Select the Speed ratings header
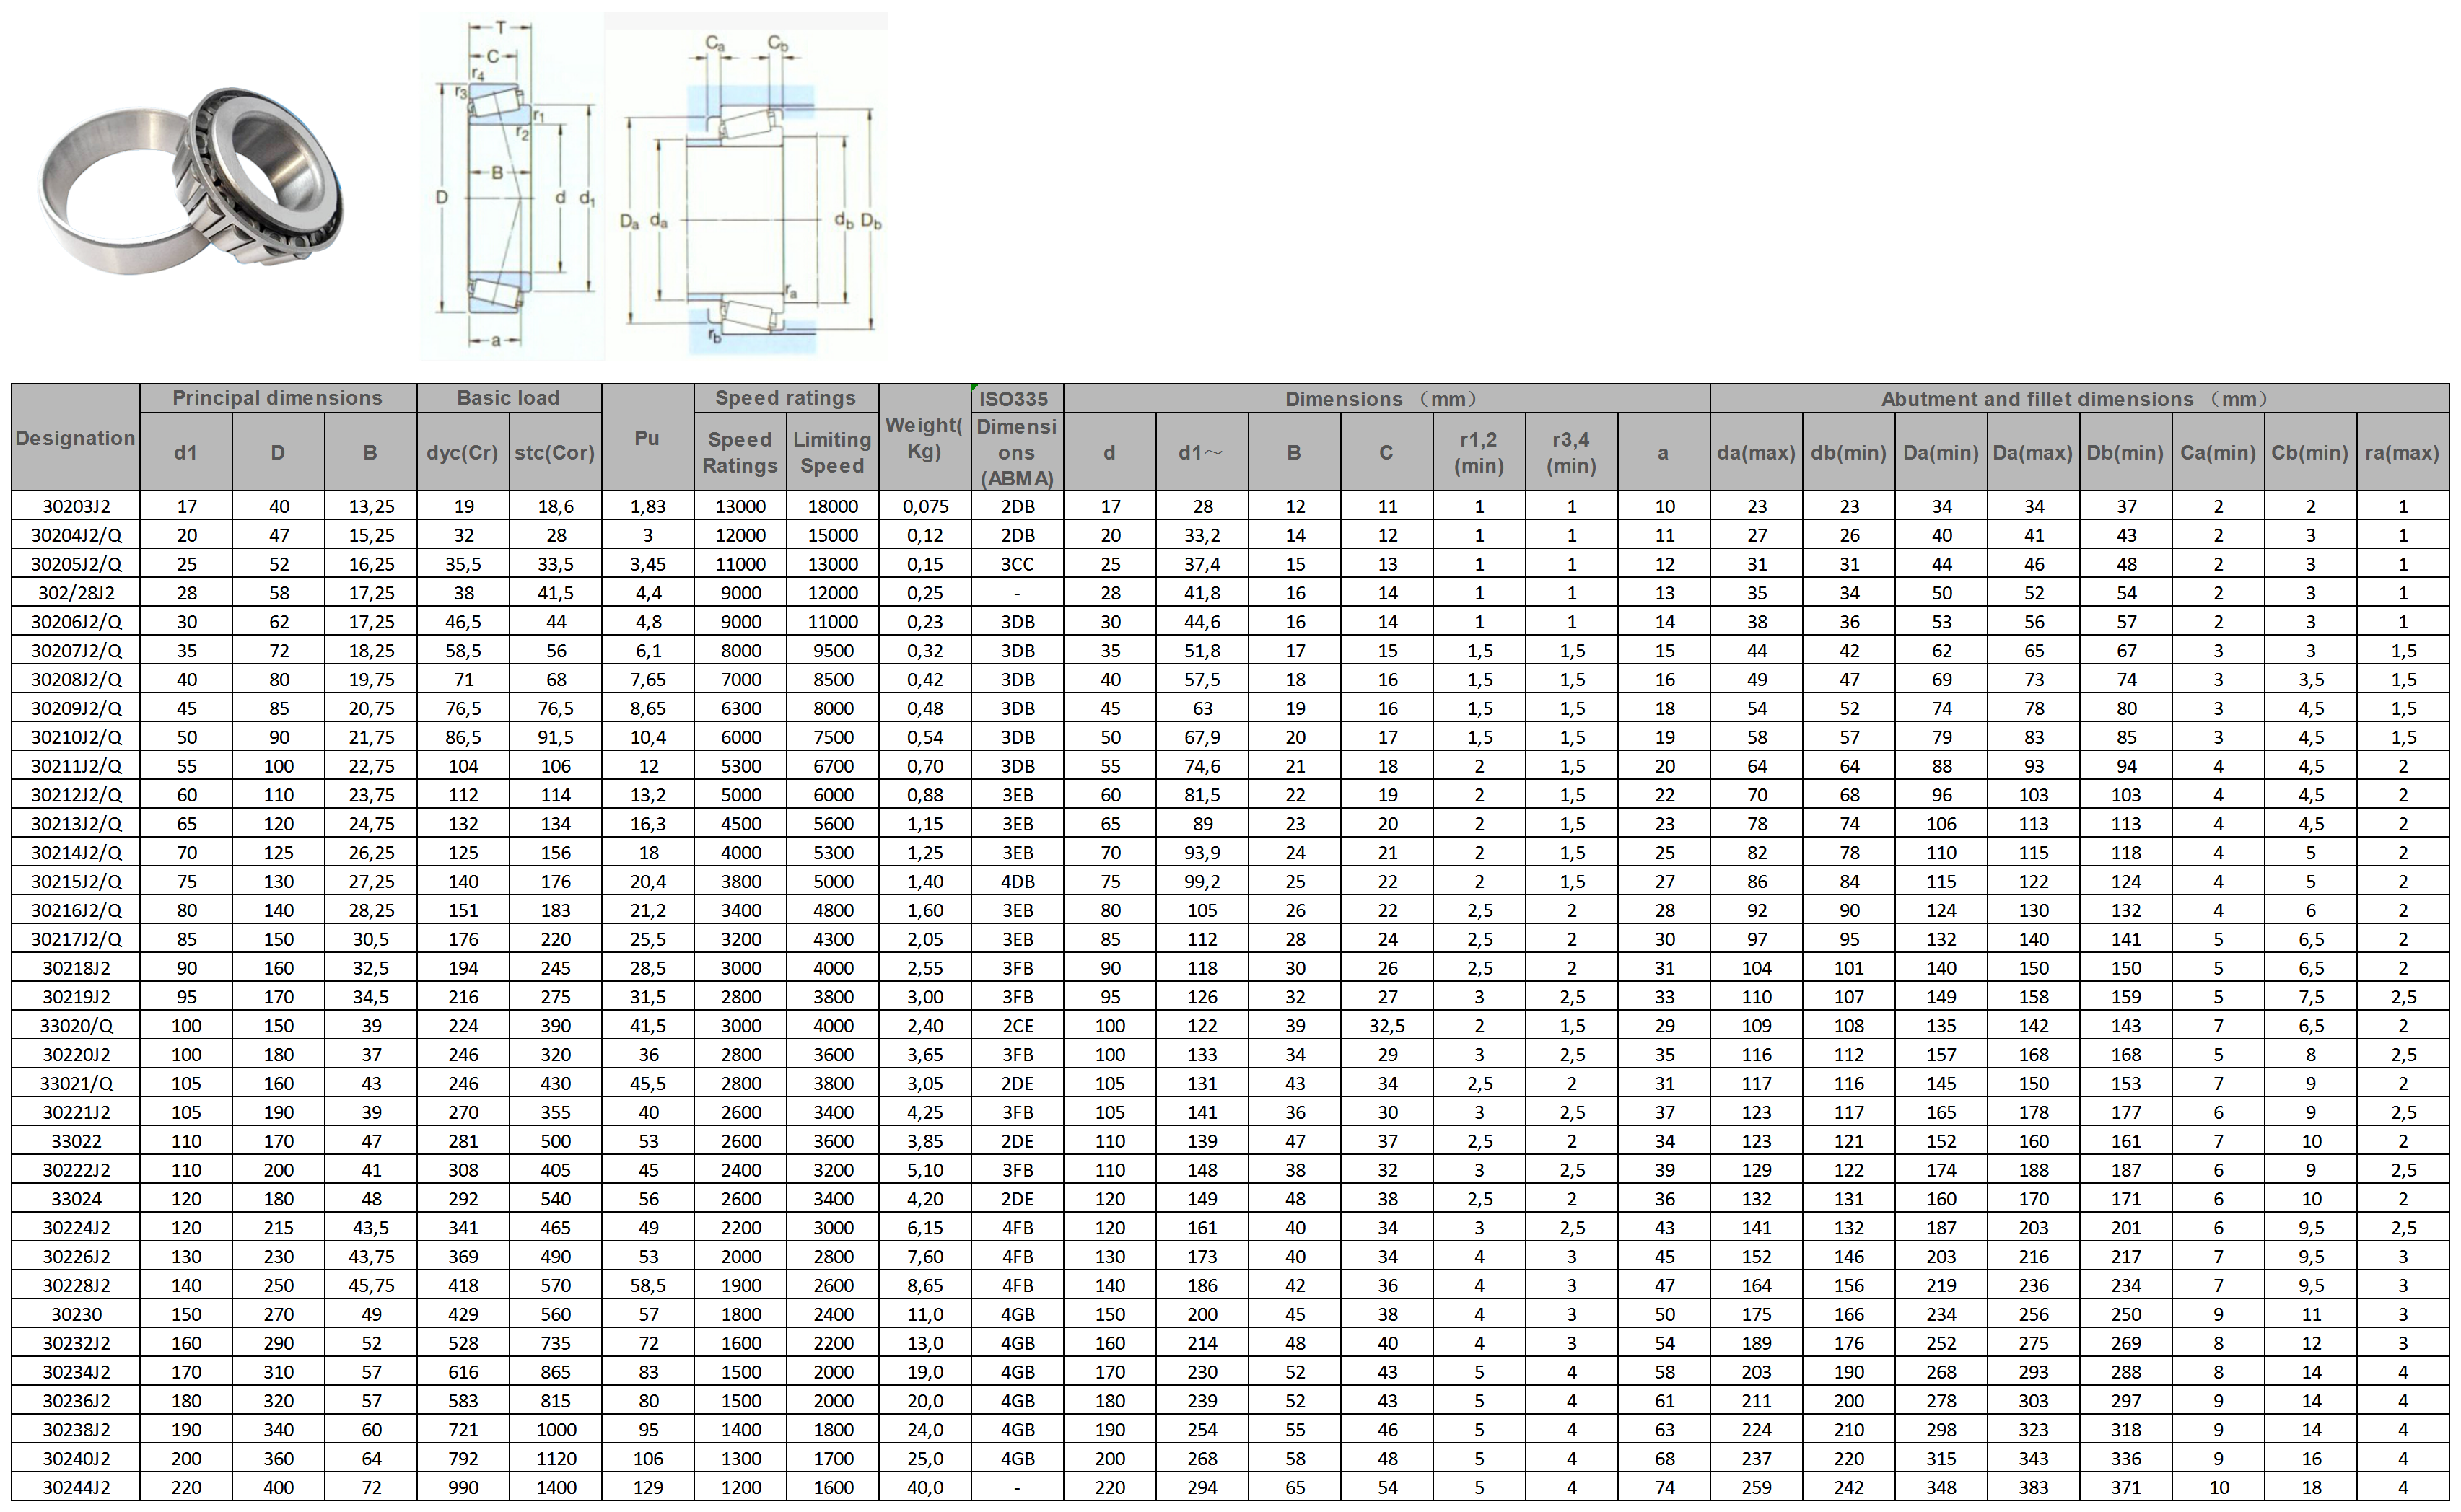 785,398
